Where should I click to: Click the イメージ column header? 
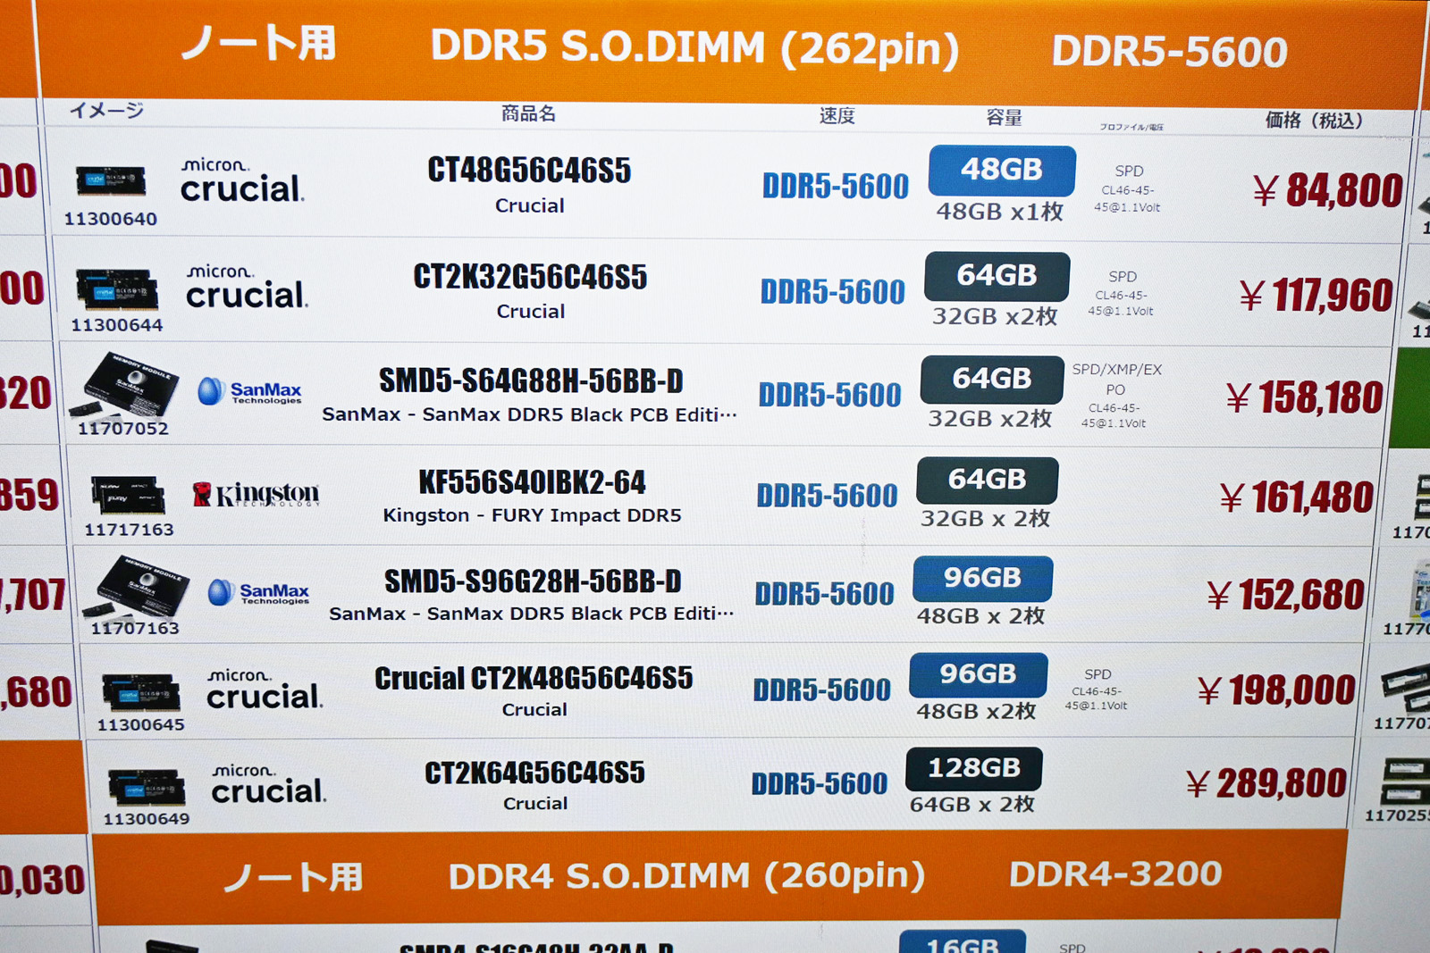107,111
